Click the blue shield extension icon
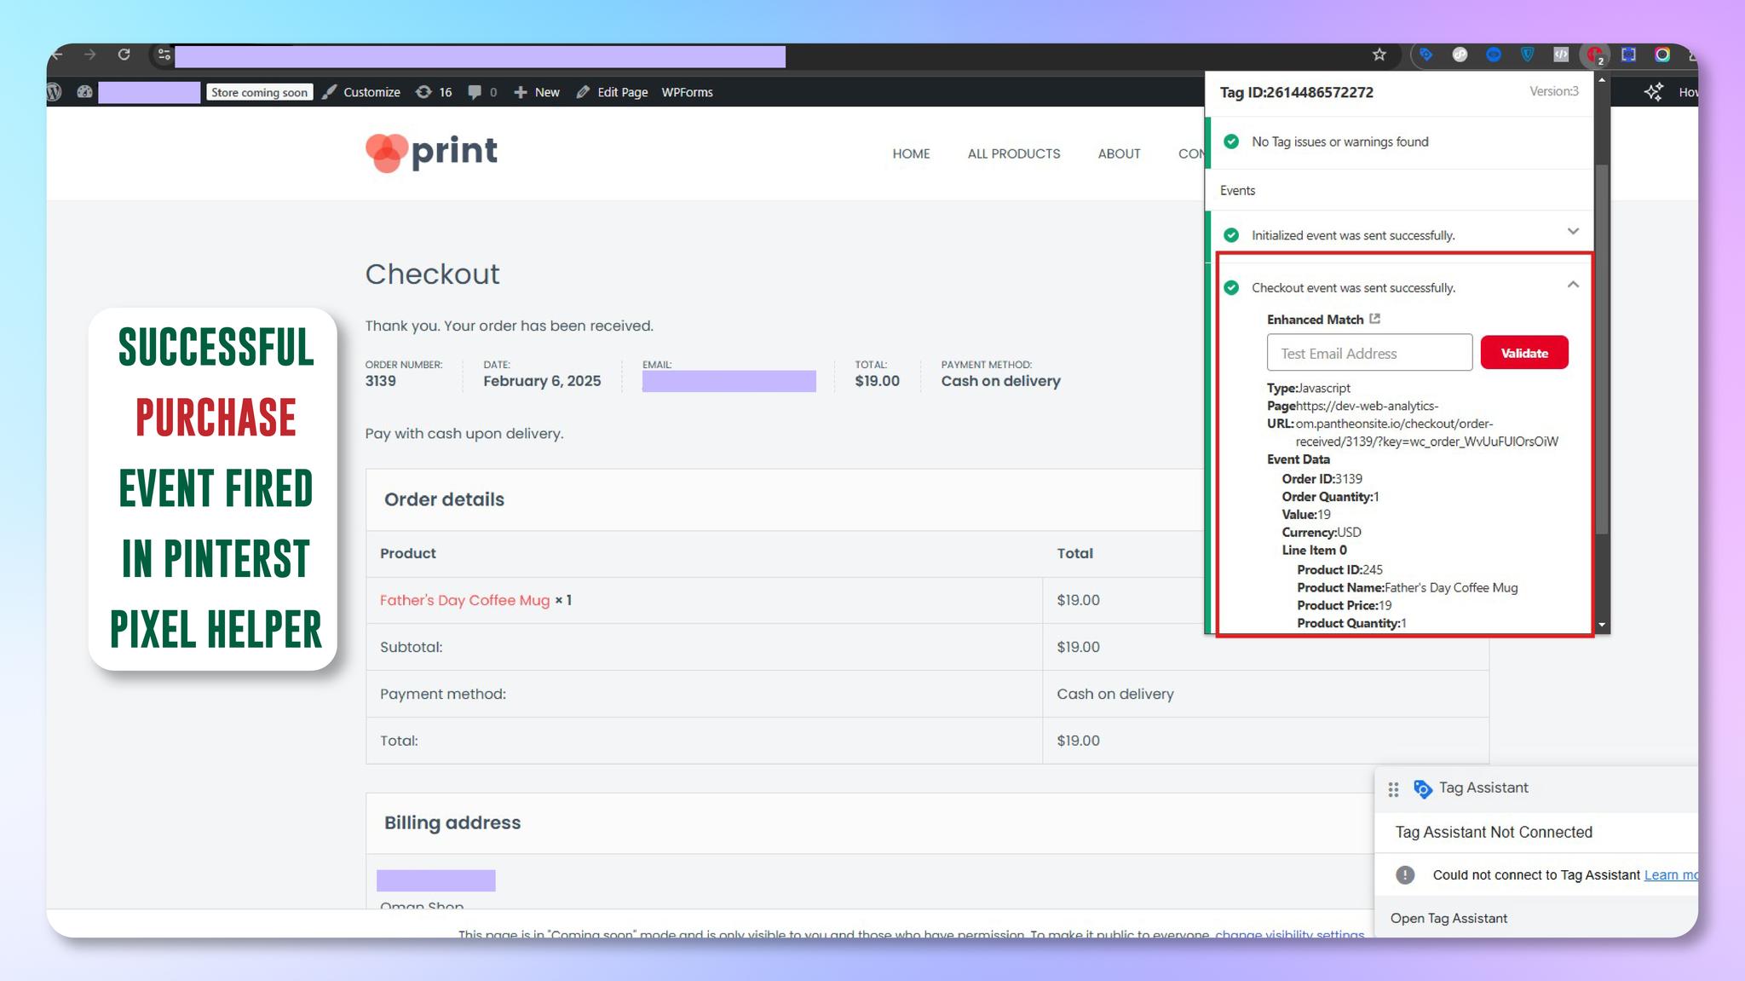Viewport: 1745px width, 981px height. tap(1528, 55)
